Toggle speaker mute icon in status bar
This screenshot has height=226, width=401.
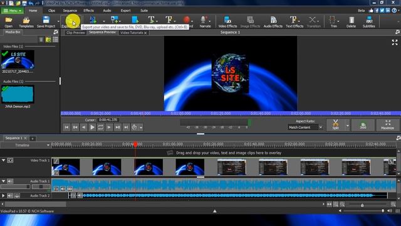[x=390, y=211]
